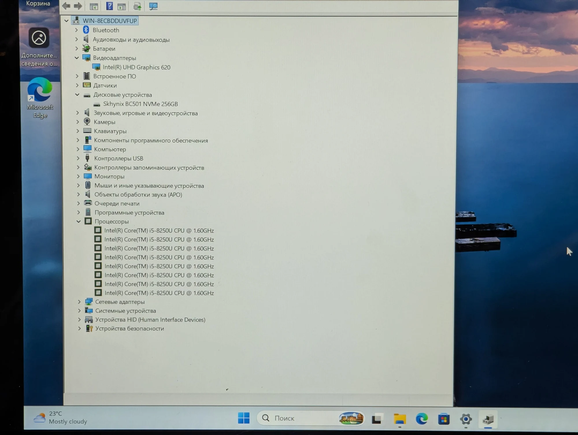Open the Windows Start button
Viewport: 578px width, 435px height.
244,418
